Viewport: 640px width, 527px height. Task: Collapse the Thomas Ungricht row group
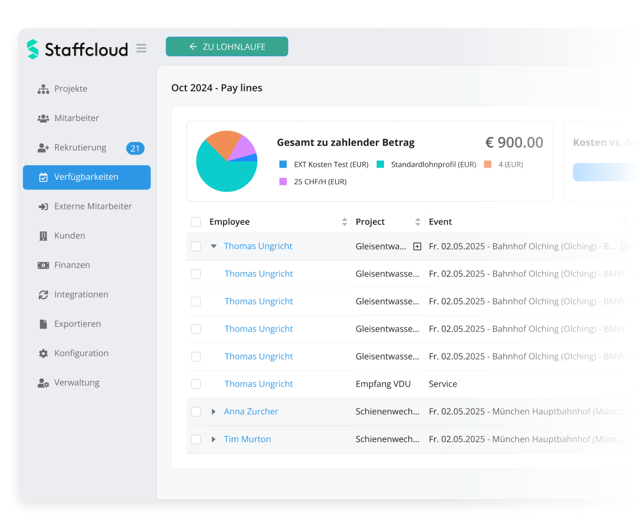pos(213,246)
